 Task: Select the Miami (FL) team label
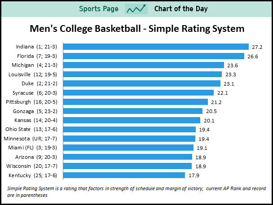[x=37, y=148]
